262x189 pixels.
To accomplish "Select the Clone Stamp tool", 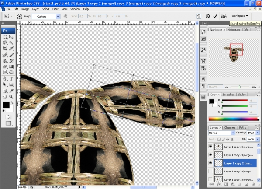I will pos(5,61).
